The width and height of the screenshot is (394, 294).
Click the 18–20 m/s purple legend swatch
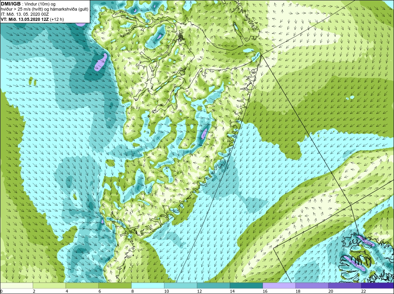pyautogui.click(x=312, y=285)
